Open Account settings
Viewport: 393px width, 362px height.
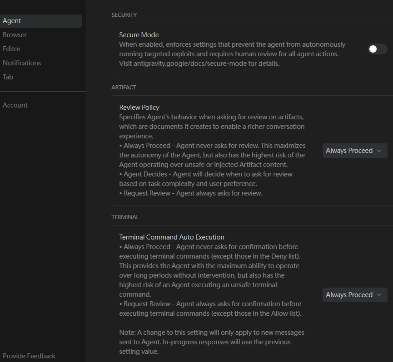[15, 105]
